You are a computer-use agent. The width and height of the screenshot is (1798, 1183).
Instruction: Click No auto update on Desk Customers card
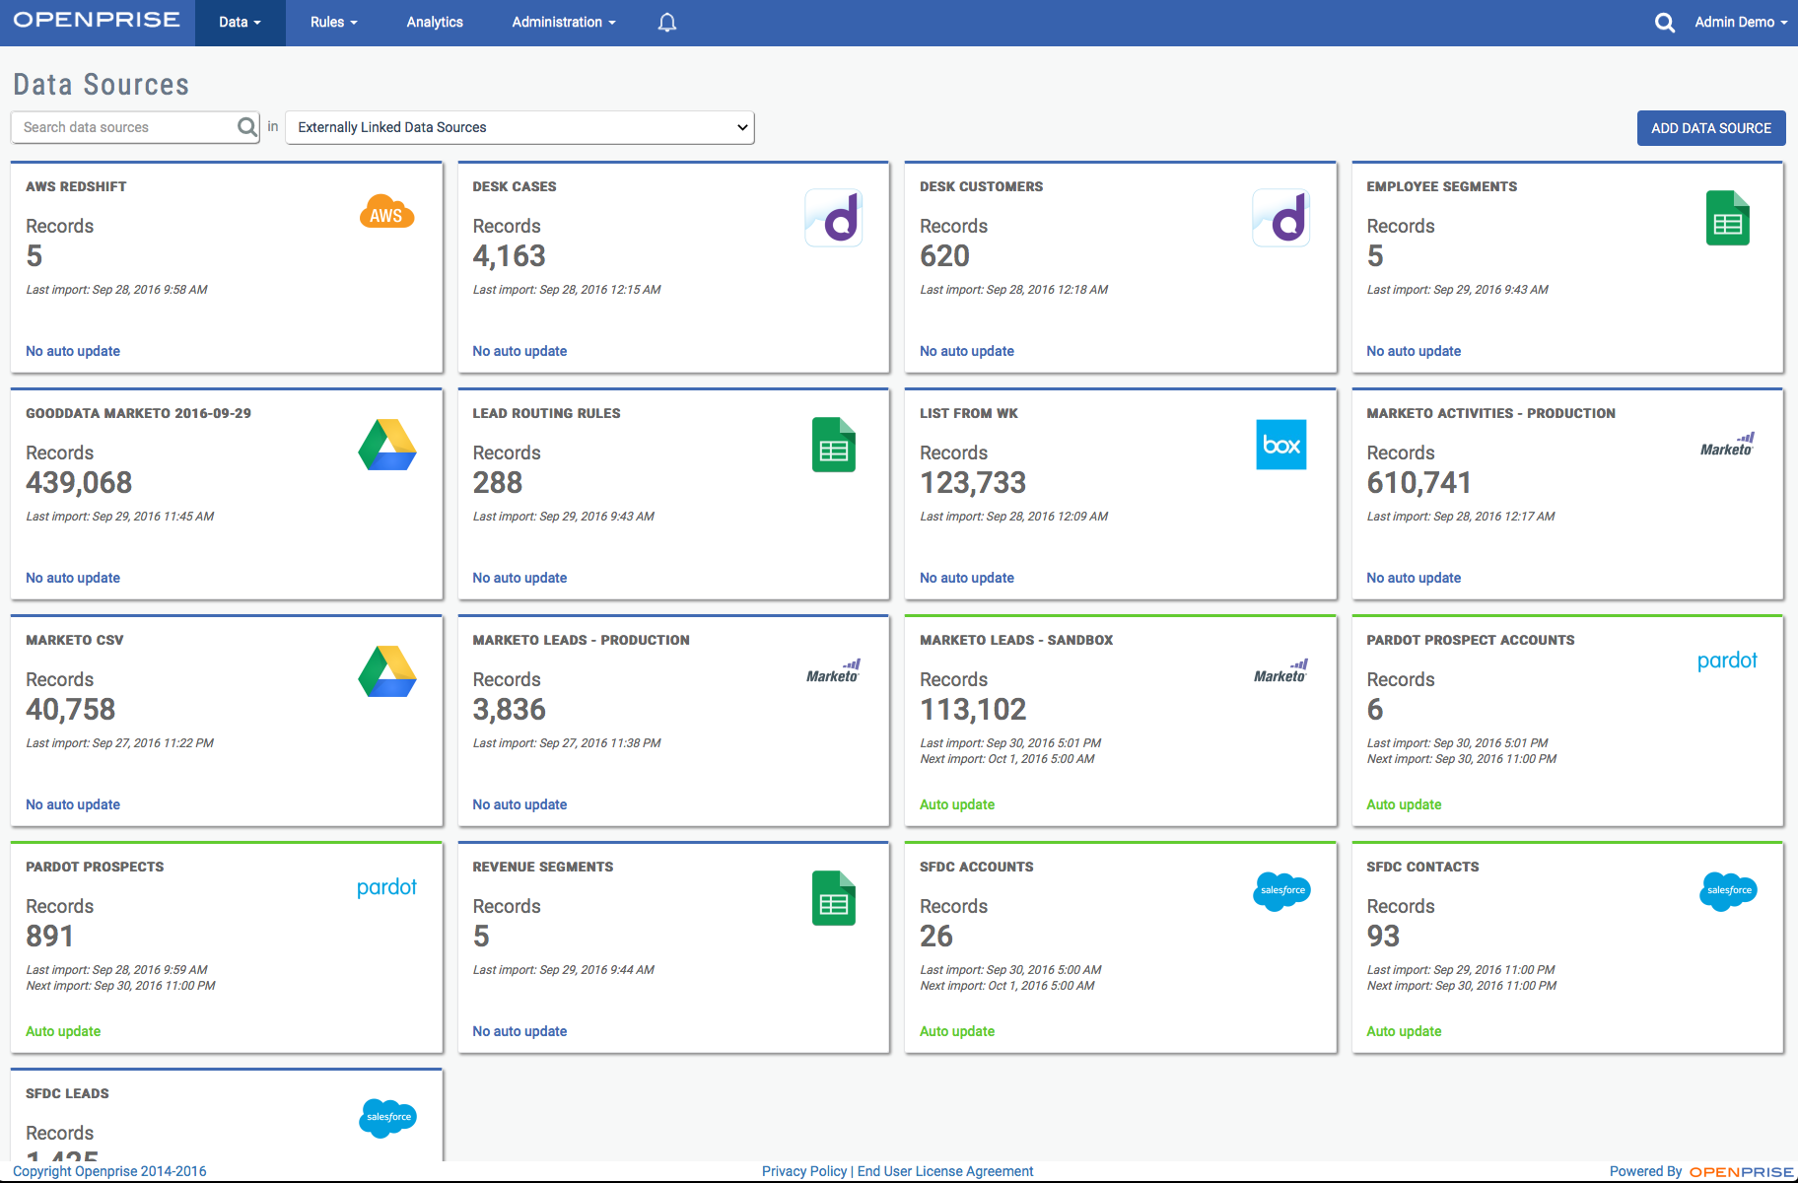point(967,351)
